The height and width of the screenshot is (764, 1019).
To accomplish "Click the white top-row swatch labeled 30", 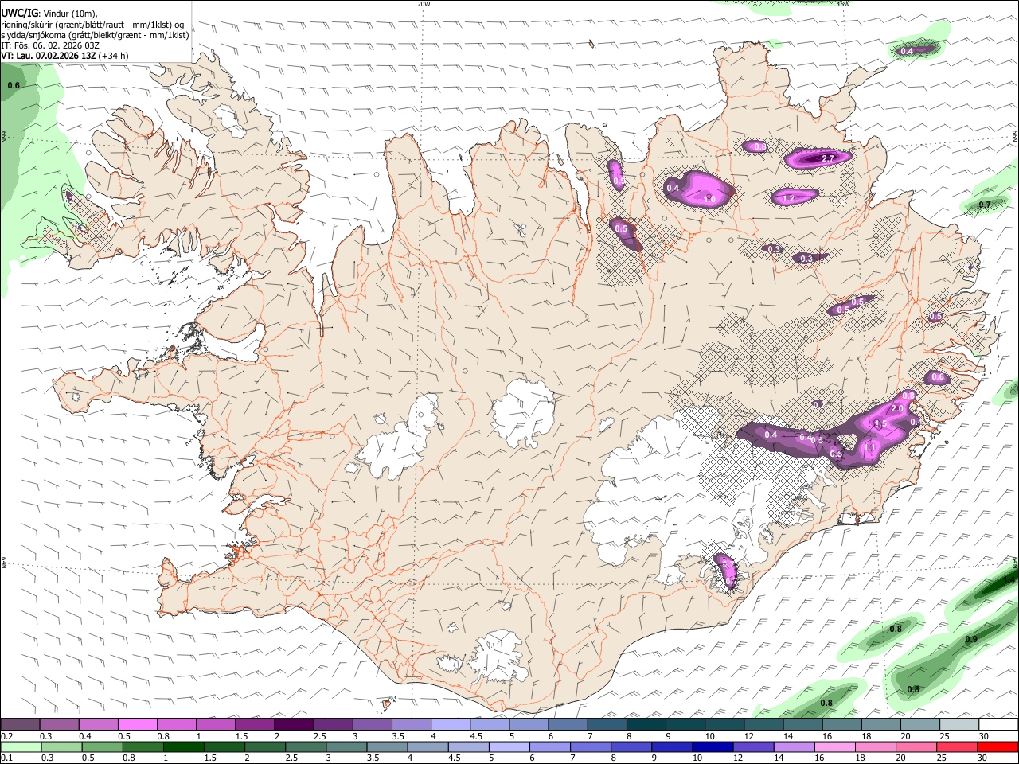I will [998, 725].
